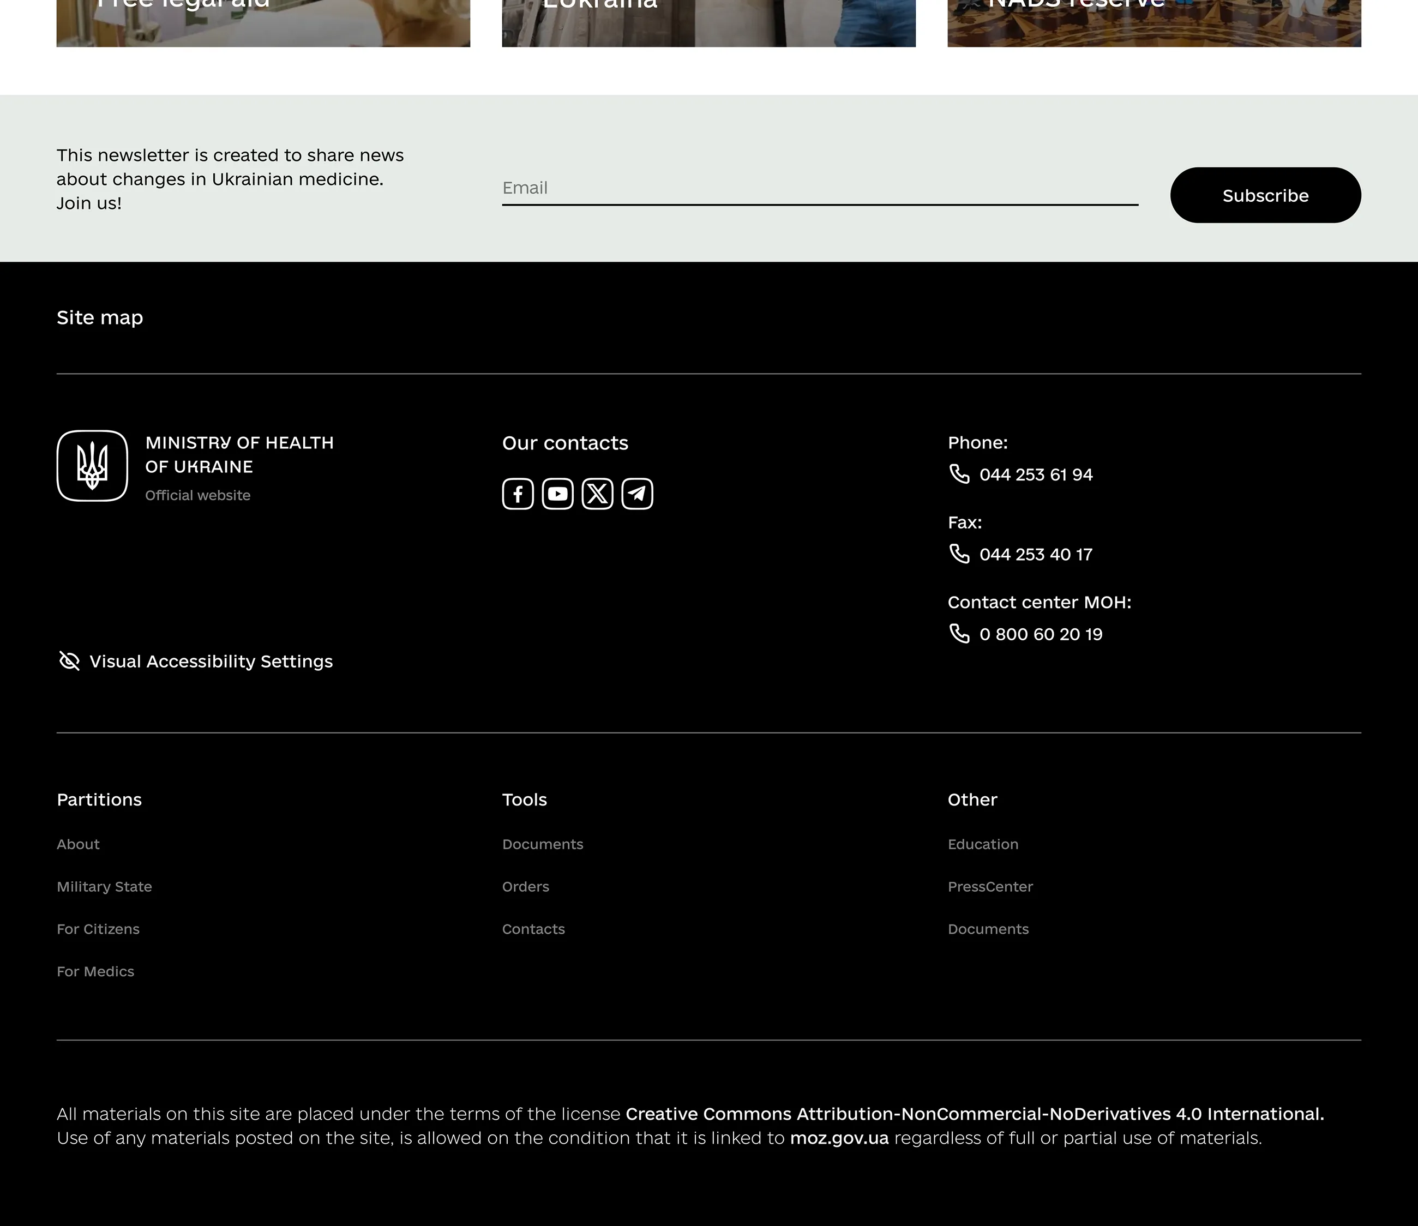The image size is (1418, 1226).
Task: Open the YouTube channel icon
Action: tap(558, 494)
